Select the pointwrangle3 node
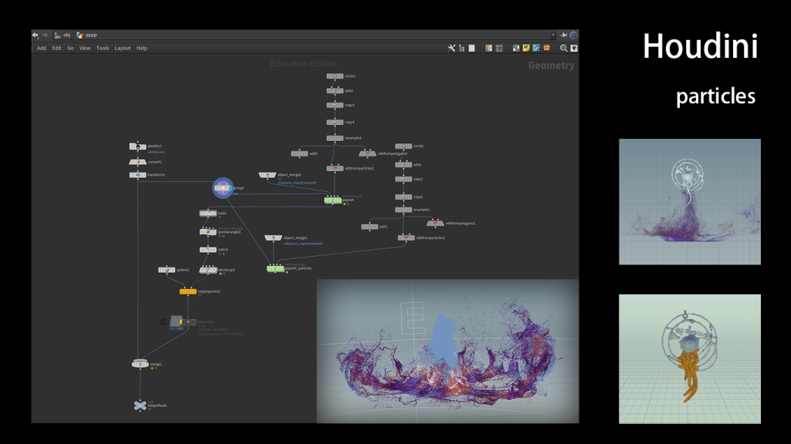This screenshot has width=791, height=444. click(208, 231)
